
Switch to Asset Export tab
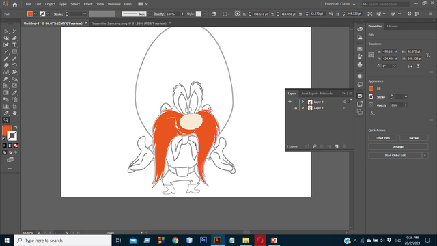(309, 94)
